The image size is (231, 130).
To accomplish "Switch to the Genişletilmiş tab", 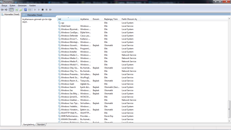I will (x=29, y=125).
